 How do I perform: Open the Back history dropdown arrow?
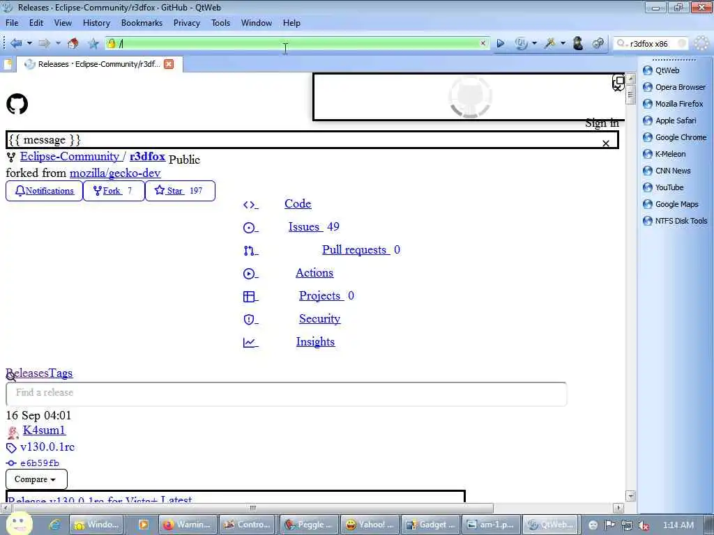[x=29, y=43]
